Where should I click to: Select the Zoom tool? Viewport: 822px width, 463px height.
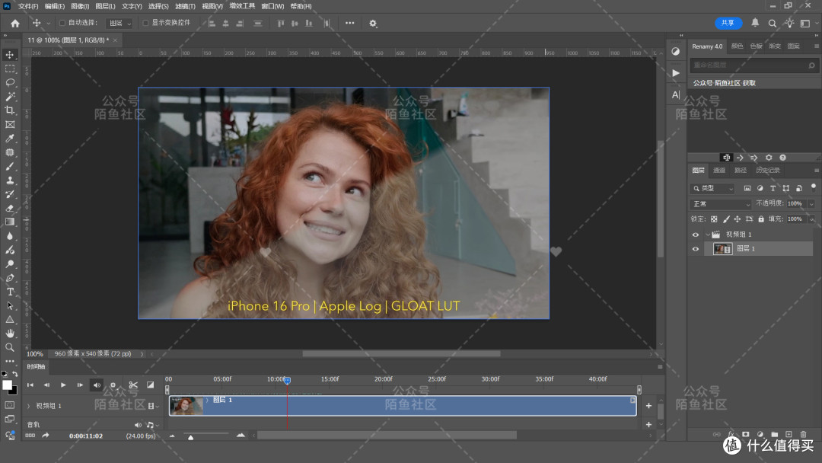click(x=10, y=347)
